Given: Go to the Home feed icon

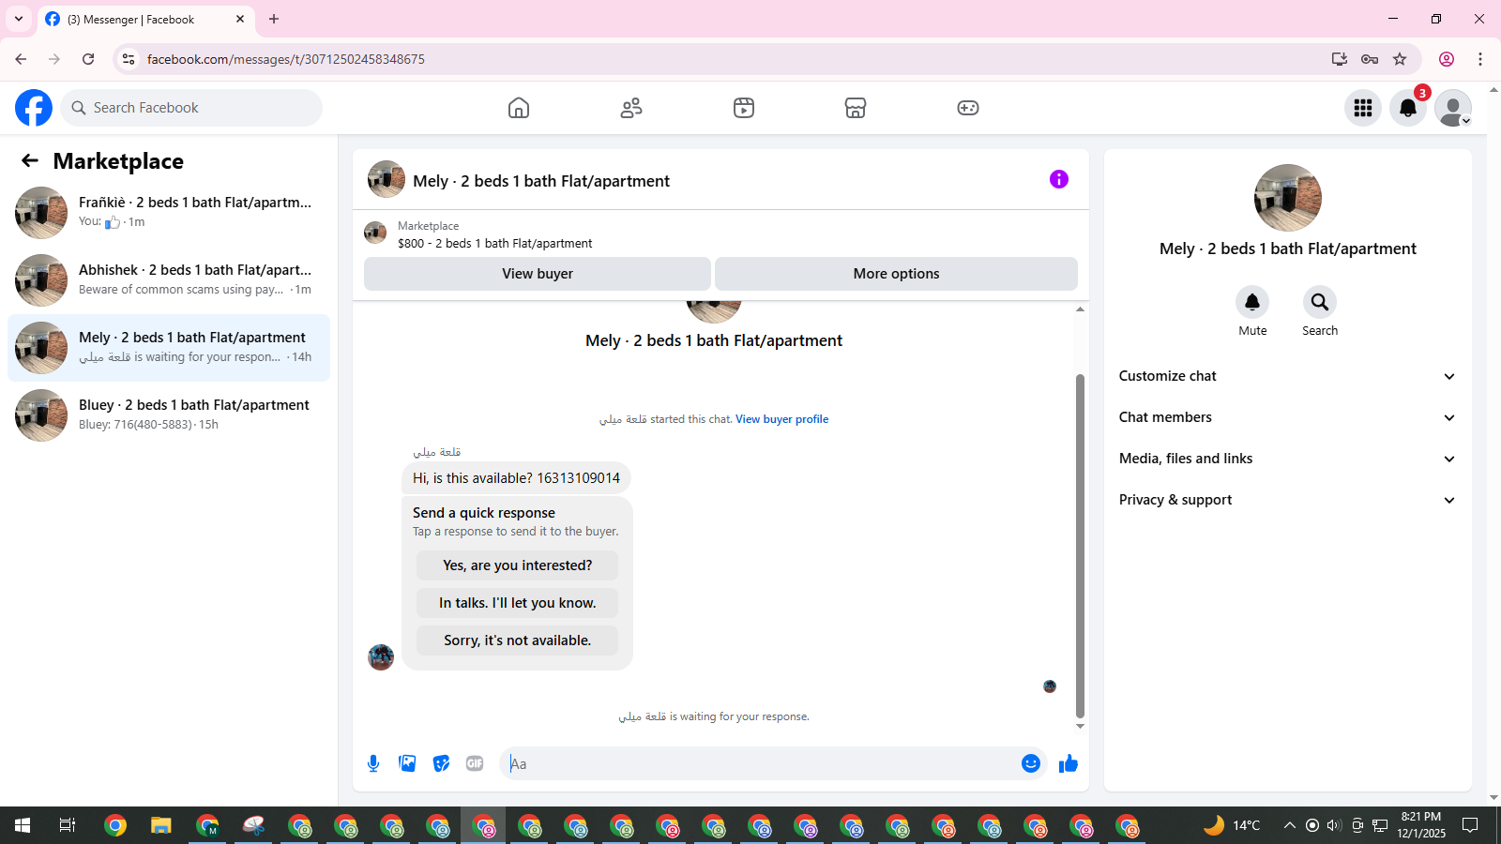Looking at the screenshot, I should click(519, 108).
